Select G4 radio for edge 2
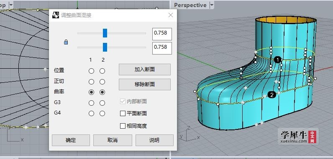Screen dimensions: 333x159 point(102,114)
